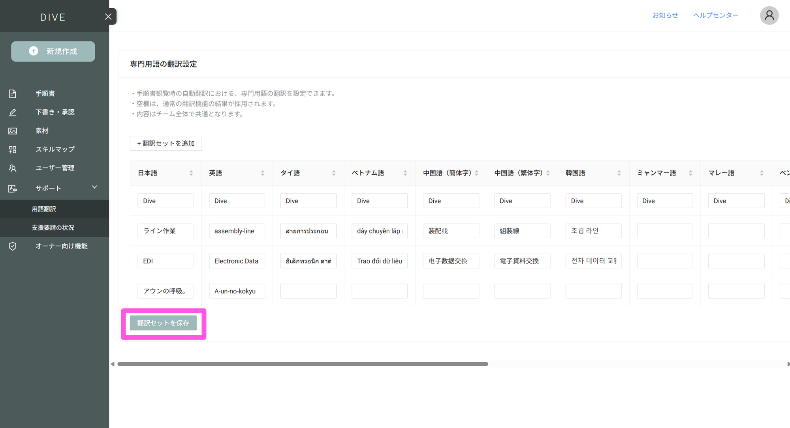
Task: Click 翻訳セットを追加 button
Action: point(166,144)
